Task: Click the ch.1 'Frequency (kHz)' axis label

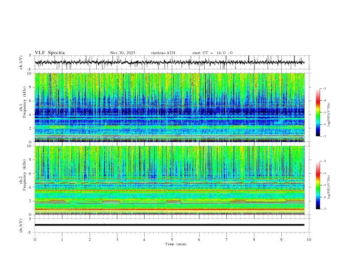Action: (25, 102)
